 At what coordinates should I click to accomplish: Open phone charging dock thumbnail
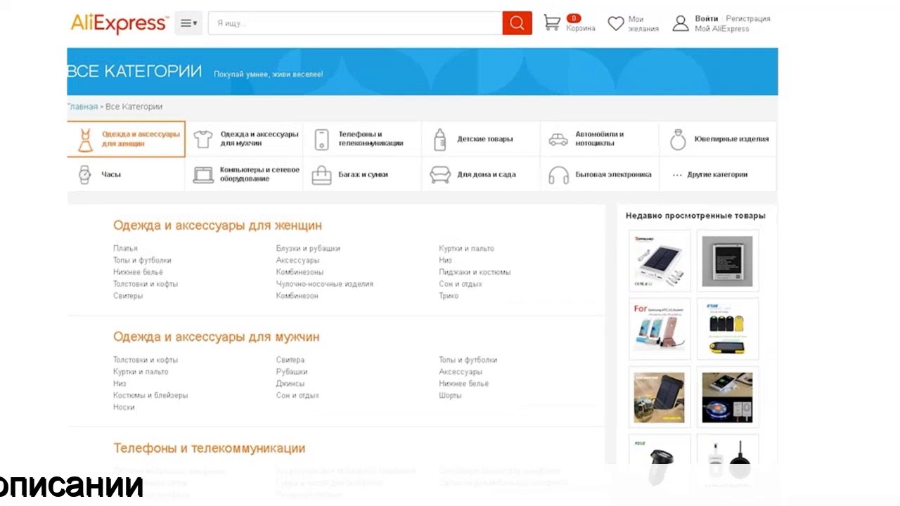pyautogui.click(x=660, y=328)
